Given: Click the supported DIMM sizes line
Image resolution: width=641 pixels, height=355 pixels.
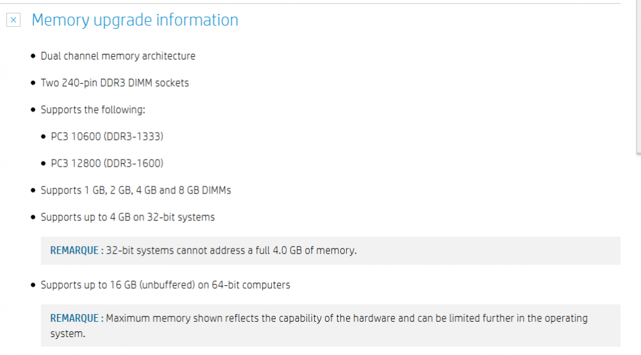Looking at the screenshot, I should click(x=135, y=190).
